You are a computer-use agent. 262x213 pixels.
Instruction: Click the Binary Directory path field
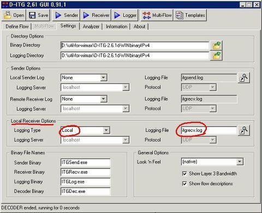click(x=135, y=45)
